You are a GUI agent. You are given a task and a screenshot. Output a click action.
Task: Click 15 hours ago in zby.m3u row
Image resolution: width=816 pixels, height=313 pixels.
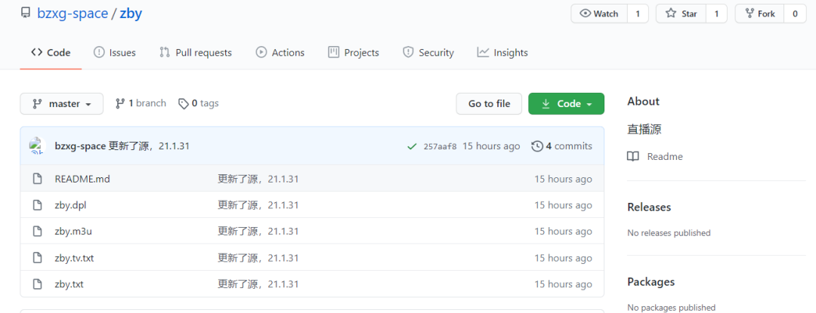563,232
